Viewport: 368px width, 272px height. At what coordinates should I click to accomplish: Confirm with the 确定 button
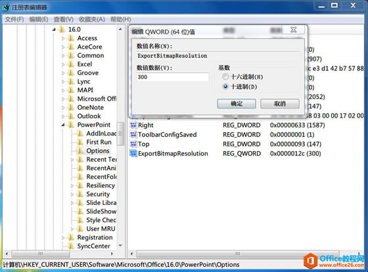[237, 104]
